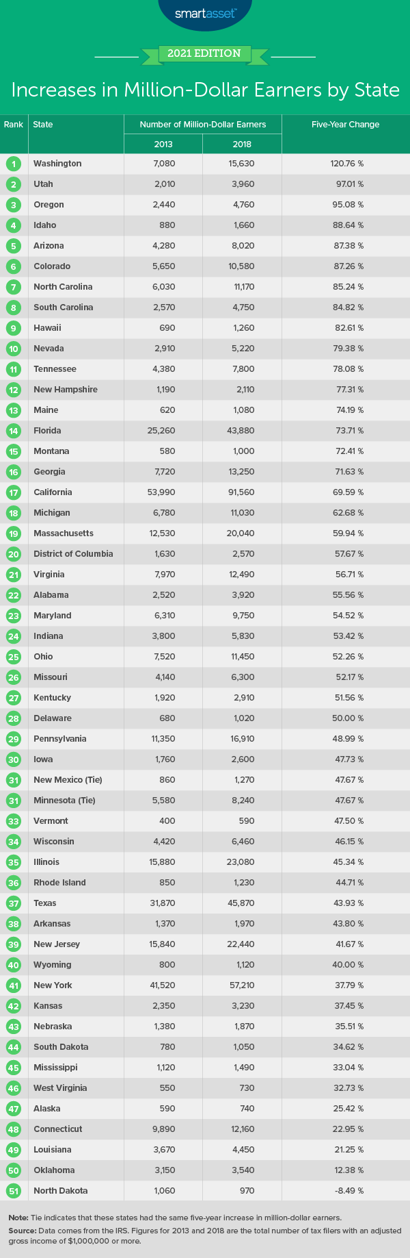Click rank 37 badge next to Texas

pos(14,903)
